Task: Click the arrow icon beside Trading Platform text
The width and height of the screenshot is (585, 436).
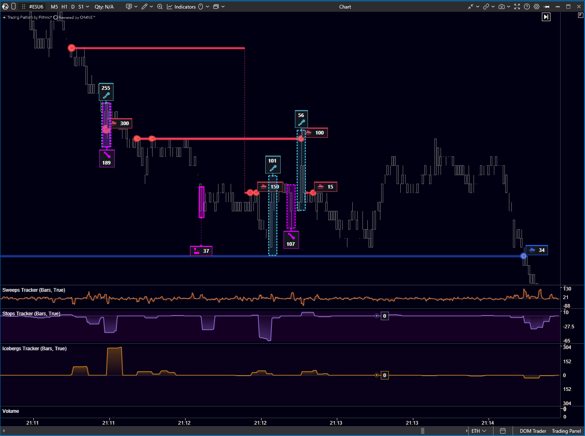Action: tap(4, 17)
